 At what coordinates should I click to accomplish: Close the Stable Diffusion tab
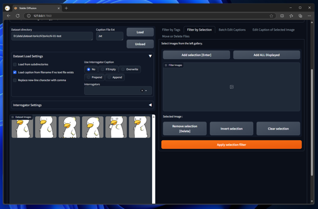pyautogui.click(x=58, y=8)
